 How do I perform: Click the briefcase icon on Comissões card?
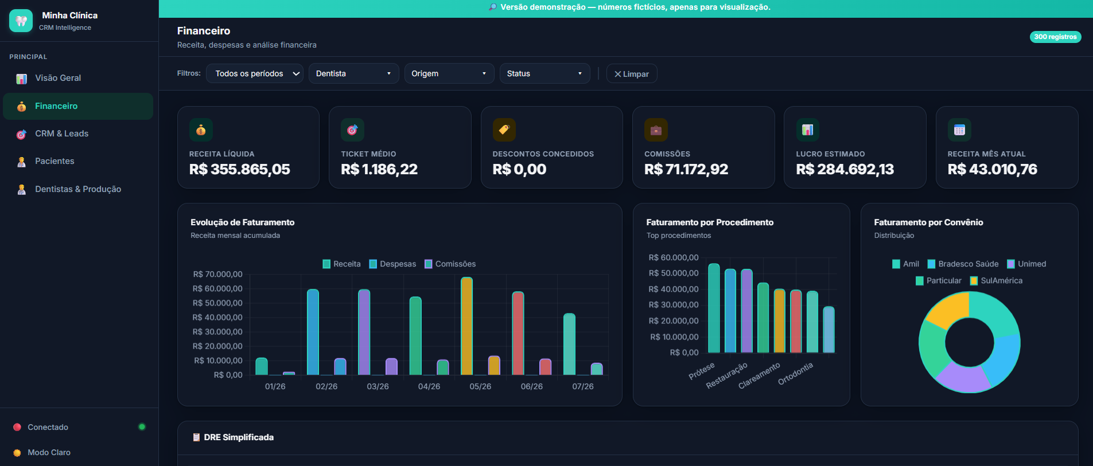(x=656, y=130)
